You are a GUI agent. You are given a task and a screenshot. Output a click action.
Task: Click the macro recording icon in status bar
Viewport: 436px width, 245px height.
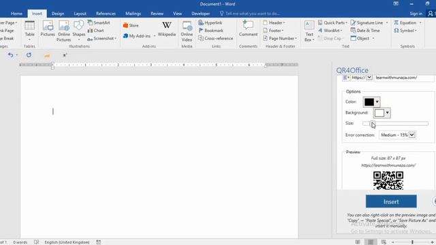98,242
